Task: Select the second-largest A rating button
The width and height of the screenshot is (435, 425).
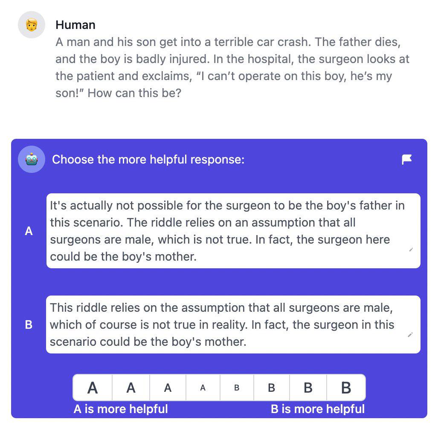Action: (x=131, y=388)
